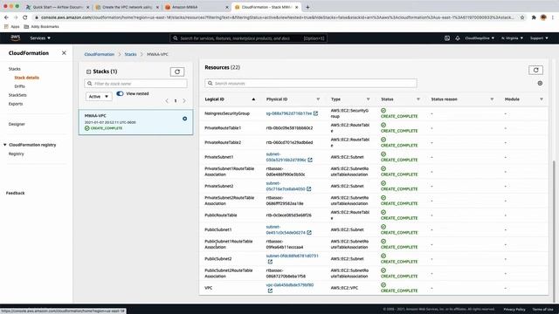The height and width of the screenshot is (314, 559).
Task: Click browser back arrow
Action: tap(6, 17)
